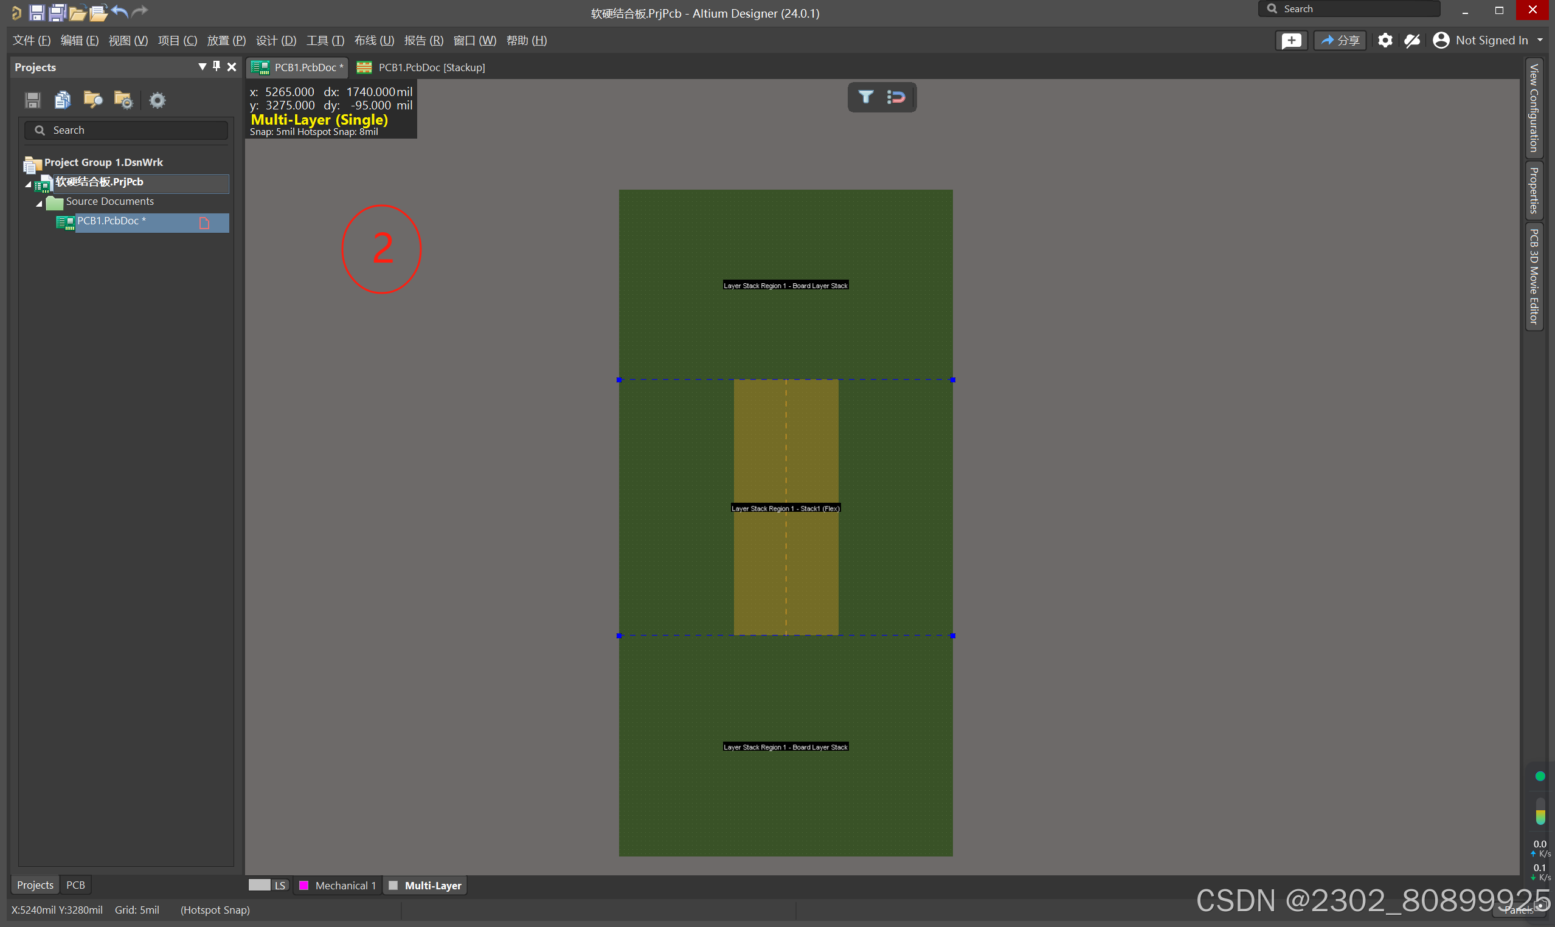Open the Projects panel dropdown arrow
The width and height of the screenshot is (1555, 927).
coord(202,66)
